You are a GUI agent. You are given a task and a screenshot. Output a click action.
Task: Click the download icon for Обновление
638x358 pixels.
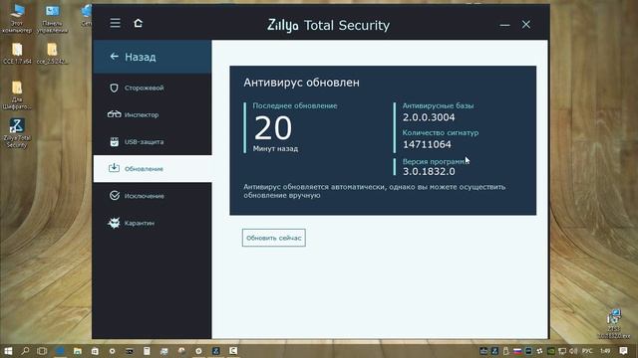114,168
